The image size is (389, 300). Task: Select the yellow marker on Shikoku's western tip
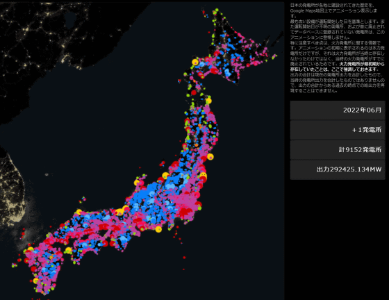[x=69, y=250]
